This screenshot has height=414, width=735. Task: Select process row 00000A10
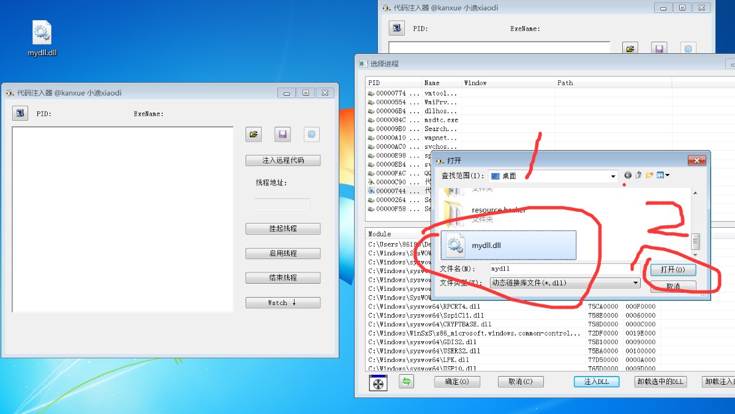pyautogui.click(x=412, y=138)
